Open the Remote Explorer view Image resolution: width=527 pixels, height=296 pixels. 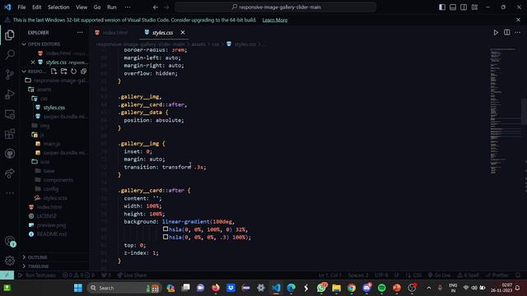[x=10, y=114]
